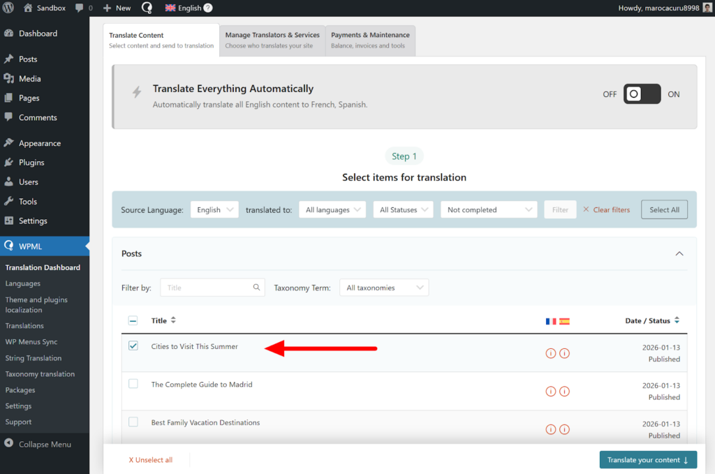Image resolution: width=715 pixels, height=474 pixels.
Task: Click the search magnifier in Title filter
Action: coord(256,287)
